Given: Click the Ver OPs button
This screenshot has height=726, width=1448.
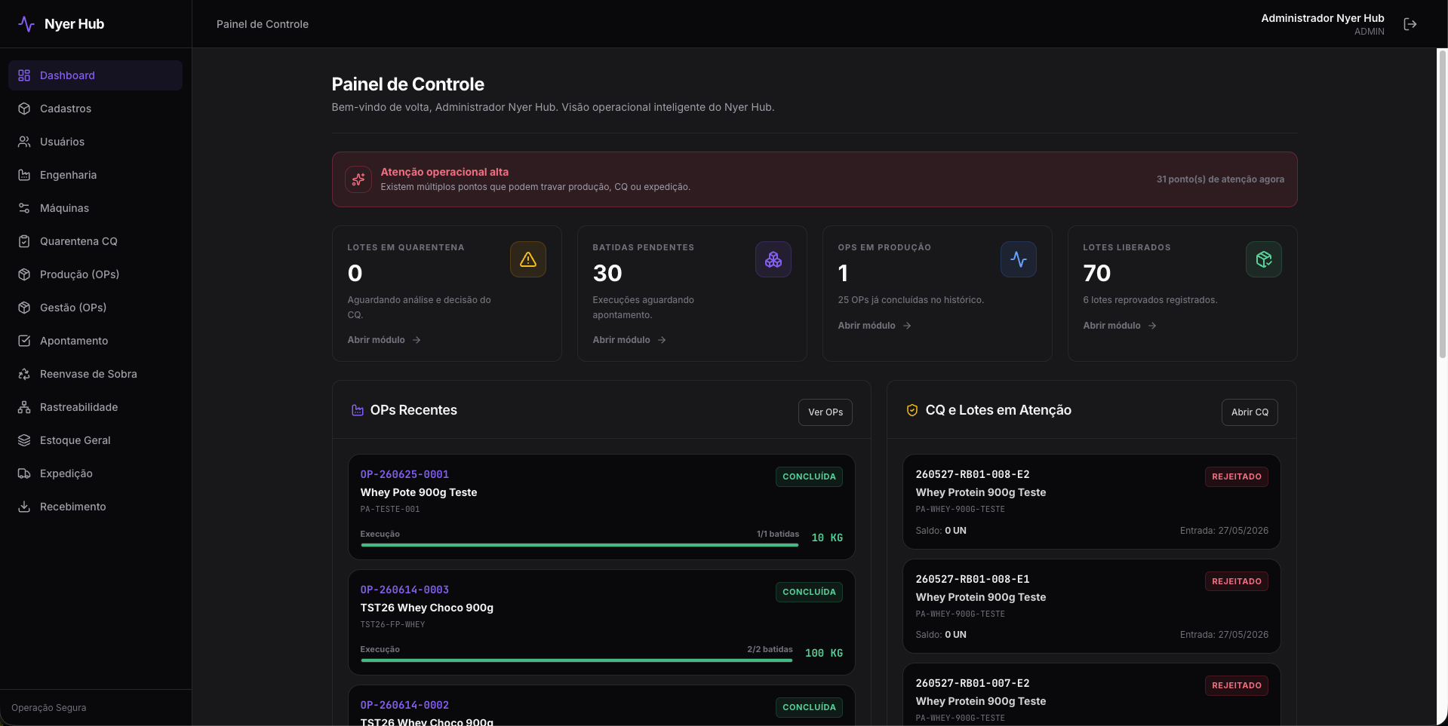Looking at the screenshot, I should pos(825,412).
